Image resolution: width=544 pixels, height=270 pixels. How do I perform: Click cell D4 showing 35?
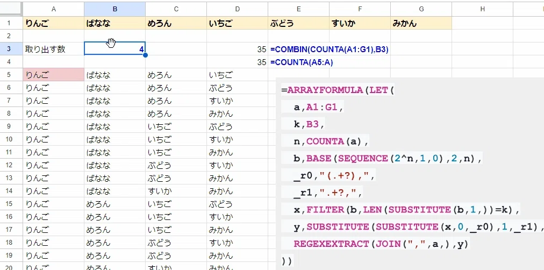pyautogui.click(x=237, y=62)
